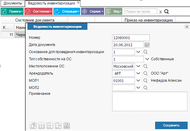Click the Поиск по полю search box
190x131 pixels.
coord(141,12)
